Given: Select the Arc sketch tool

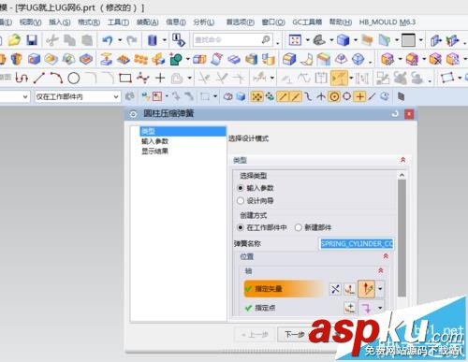Looking at the screenshot, I should tap(56, 78).
